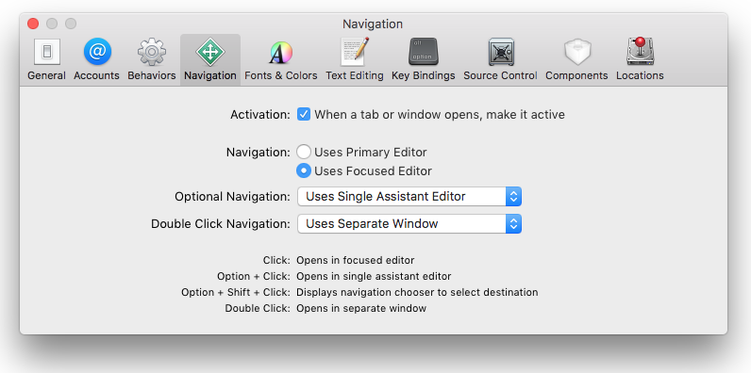Open the Behaviors gear pane
751x373 pixels.
tap(151, 59)
